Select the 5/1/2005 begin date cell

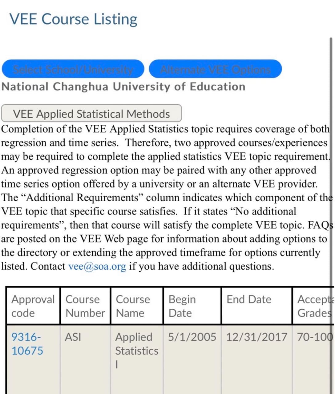coord(192,337)
